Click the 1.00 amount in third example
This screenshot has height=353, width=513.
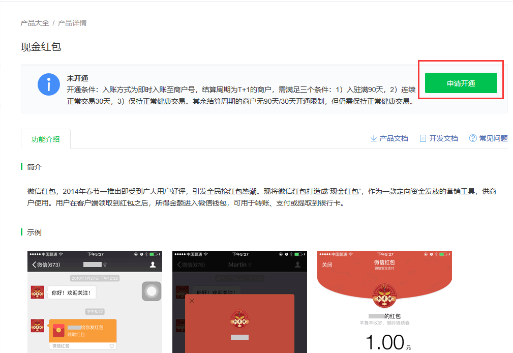pyautogui.click(x=385, y=342)
